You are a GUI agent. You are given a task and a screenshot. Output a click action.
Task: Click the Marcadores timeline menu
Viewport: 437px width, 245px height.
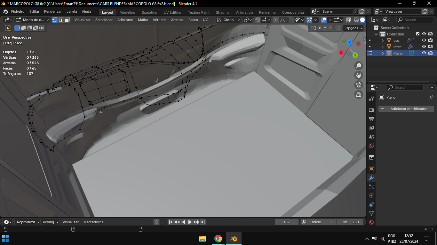pyautogui.click(x=93, y=222)
